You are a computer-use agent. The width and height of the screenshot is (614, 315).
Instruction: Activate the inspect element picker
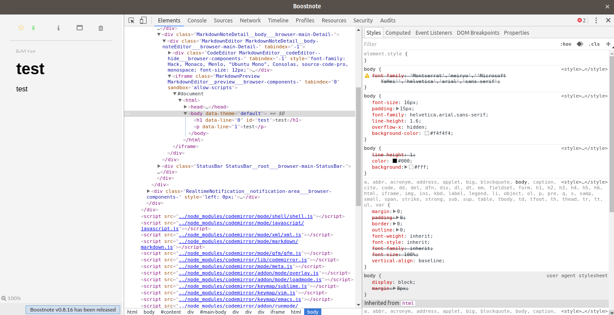tap(132, 20)
